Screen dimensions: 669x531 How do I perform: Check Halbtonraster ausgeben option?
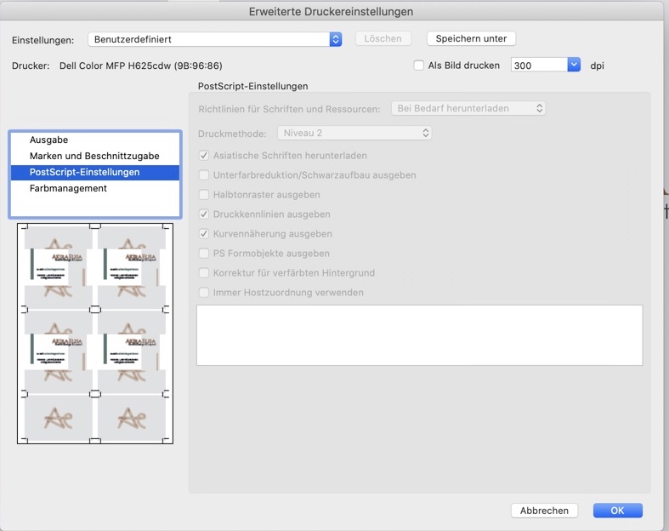tap(203, 195)
